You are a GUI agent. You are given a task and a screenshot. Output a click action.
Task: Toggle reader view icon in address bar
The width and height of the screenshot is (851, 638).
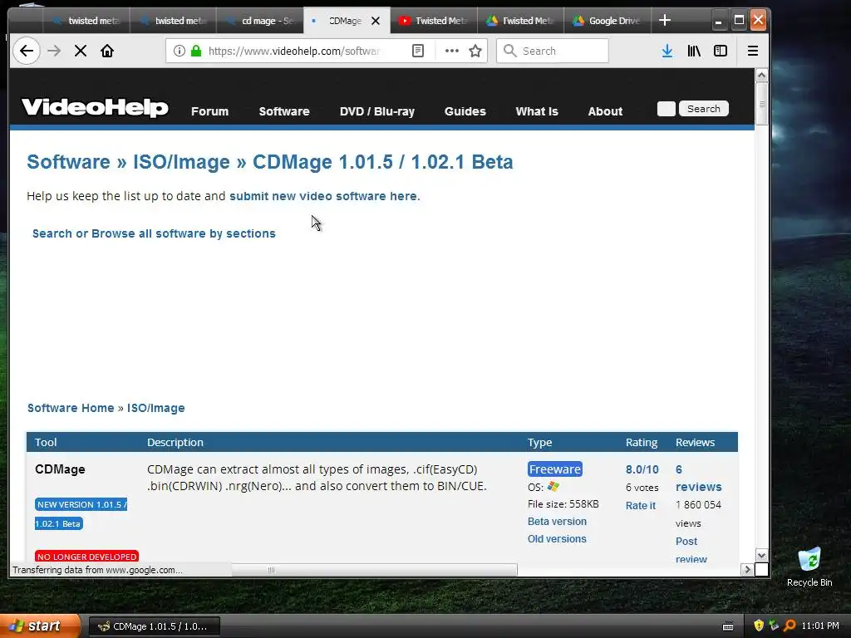[x=418, y=51]
